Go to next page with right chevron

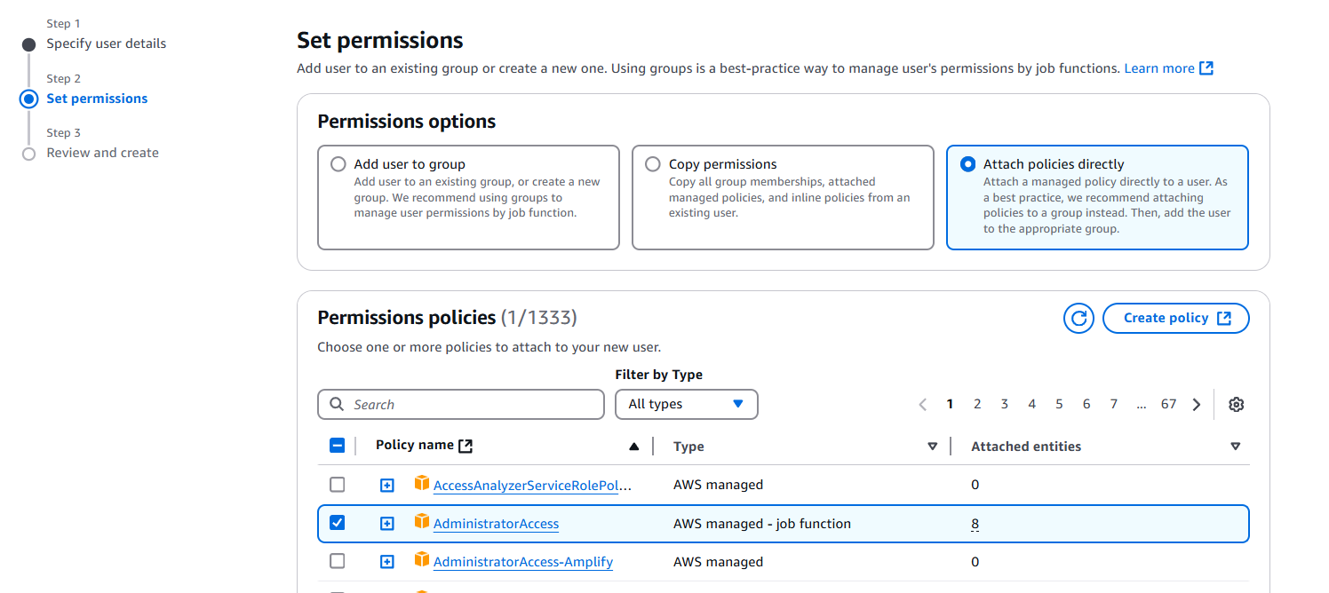pyautogui.click(x=1197, y=404)
